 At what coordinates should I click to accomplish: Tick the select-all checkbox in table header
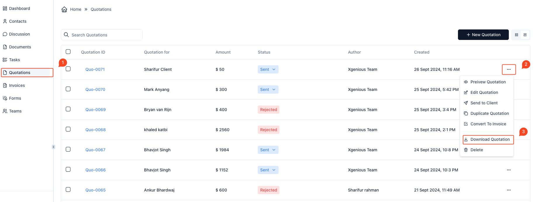(x=68, y=52)
